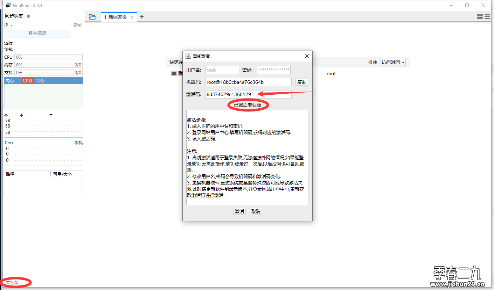494x290 pixels.
Task: Click the 专业版 status label
Action: [13, 282]
